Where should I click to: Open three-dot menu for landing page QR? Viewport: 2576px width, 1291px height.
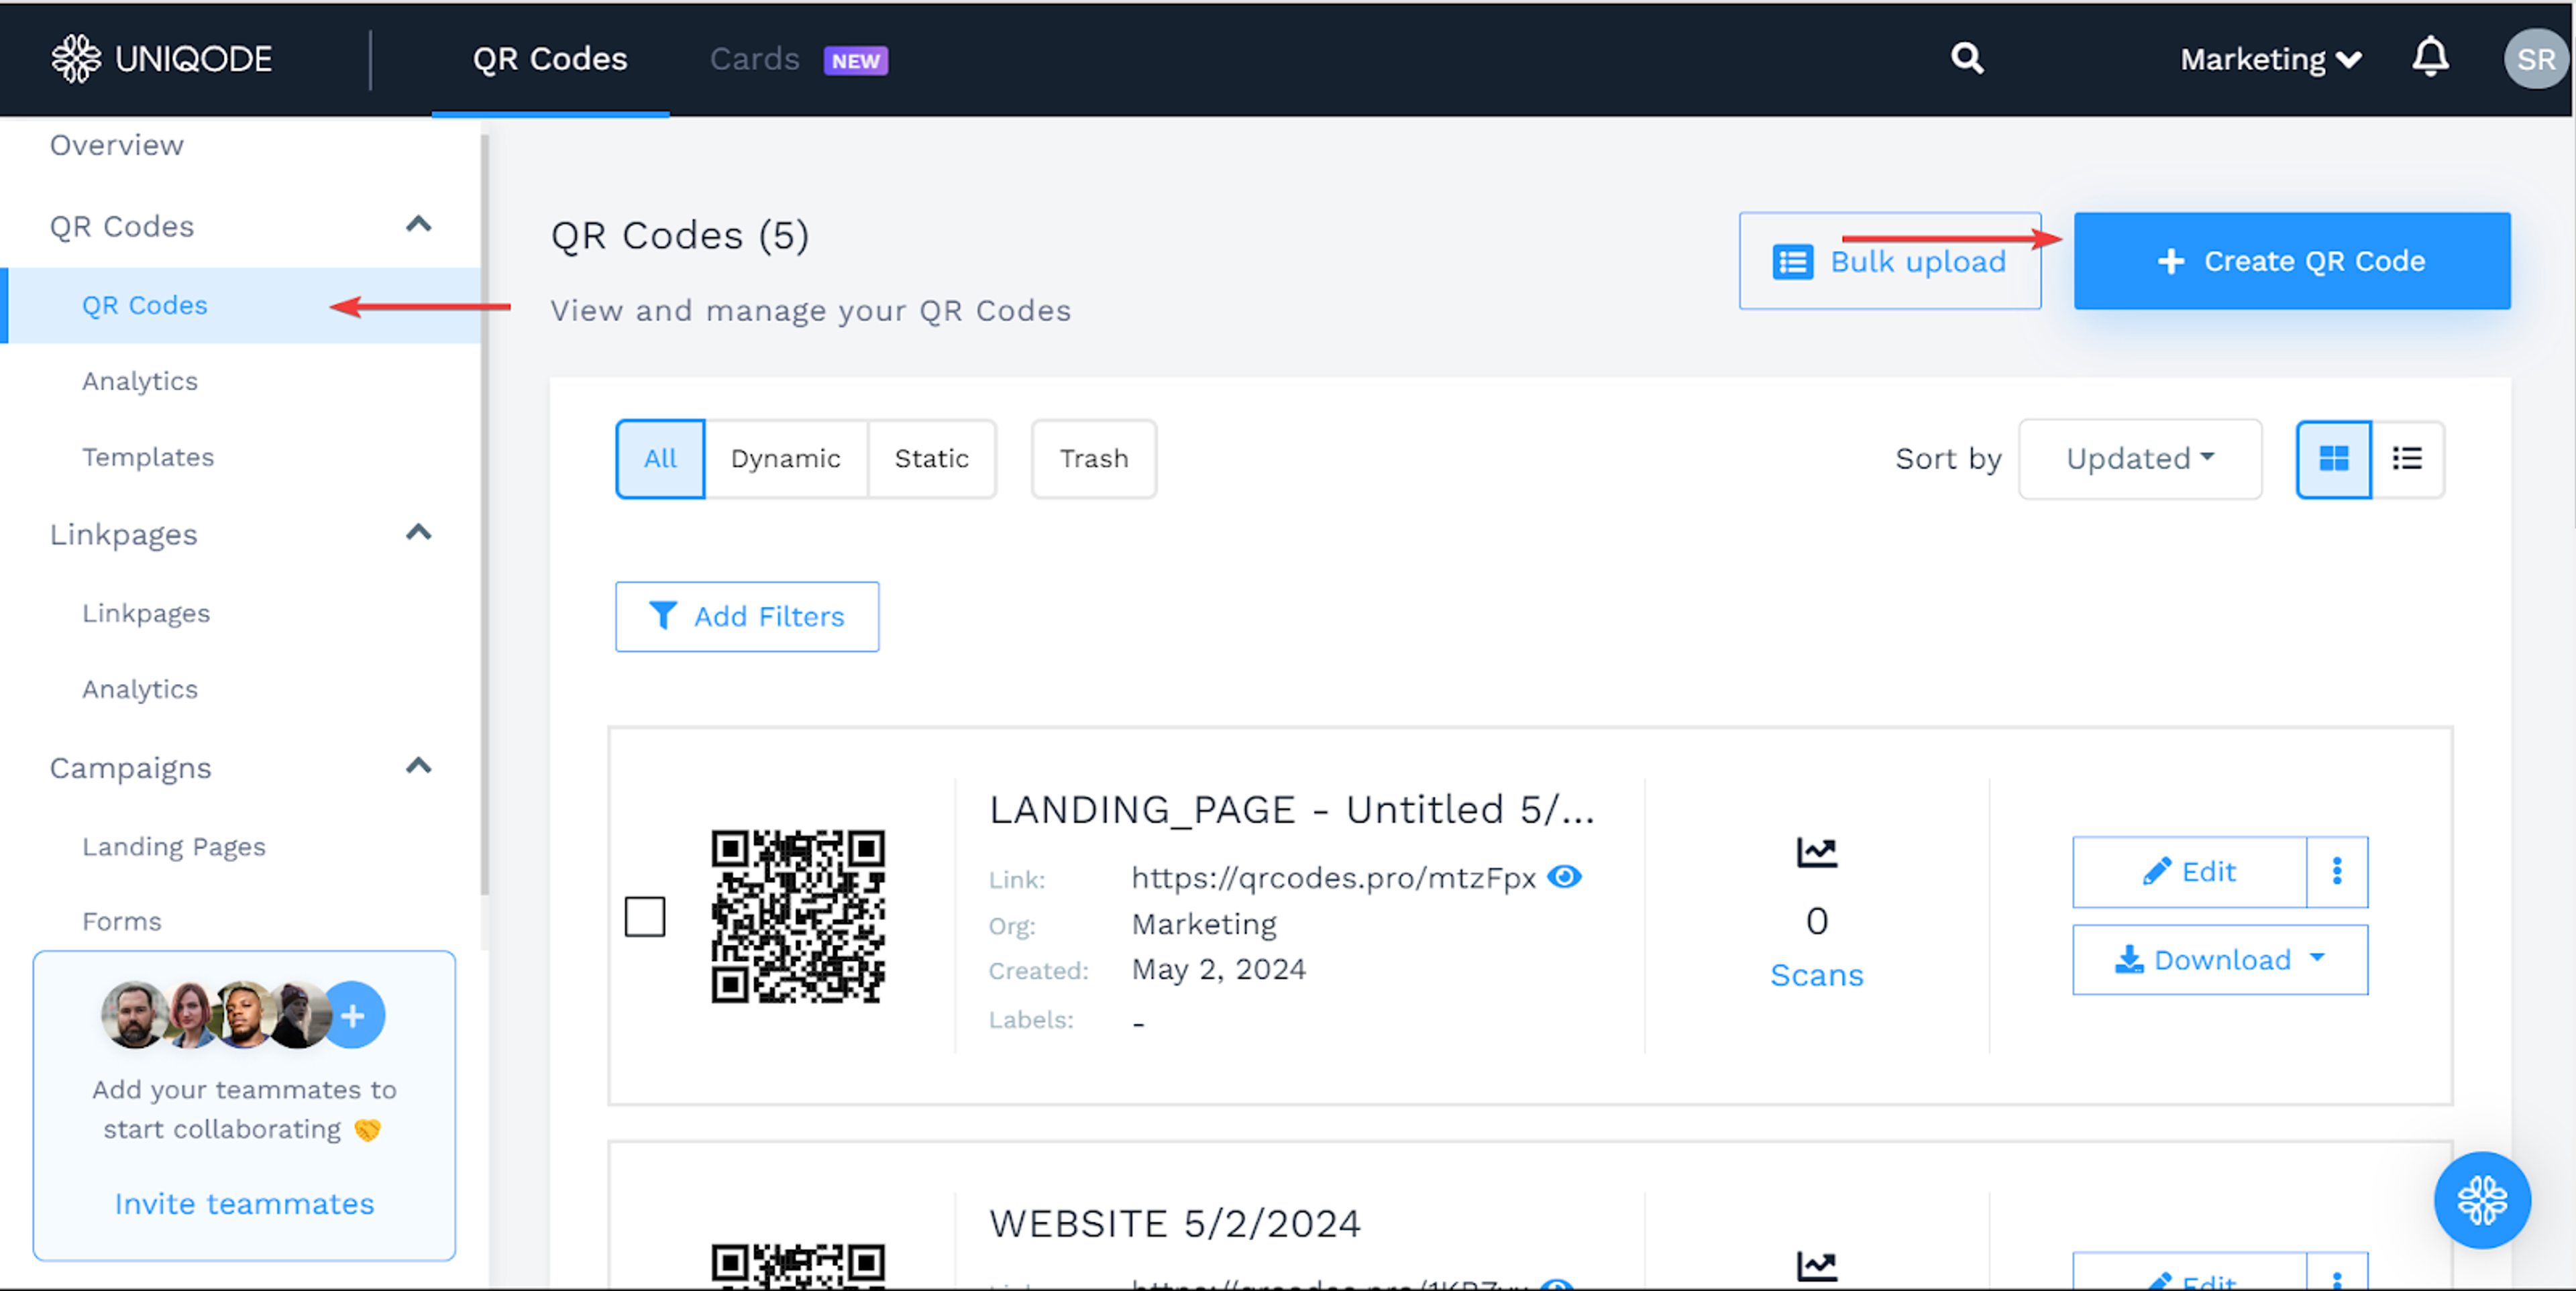pos(2336,871)
